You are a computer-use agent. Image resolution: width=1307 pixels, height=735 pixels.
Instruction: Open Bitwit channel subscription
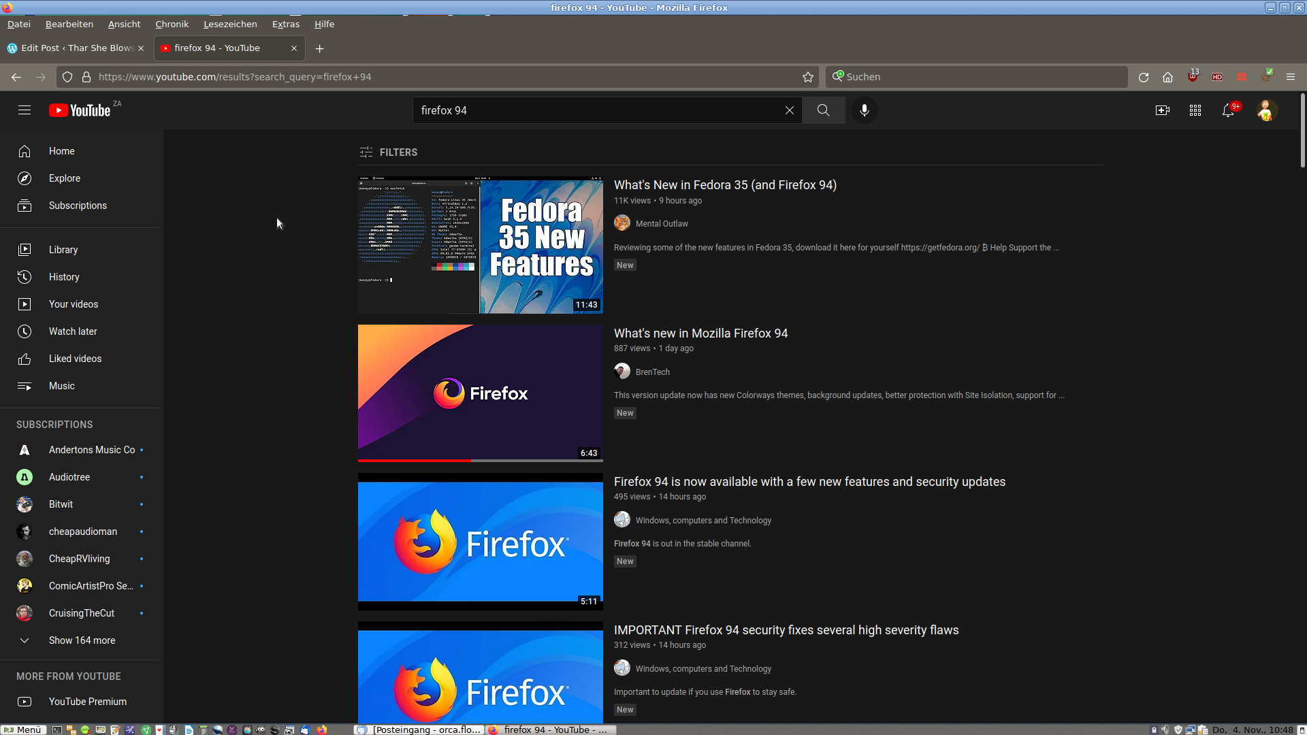80,504
